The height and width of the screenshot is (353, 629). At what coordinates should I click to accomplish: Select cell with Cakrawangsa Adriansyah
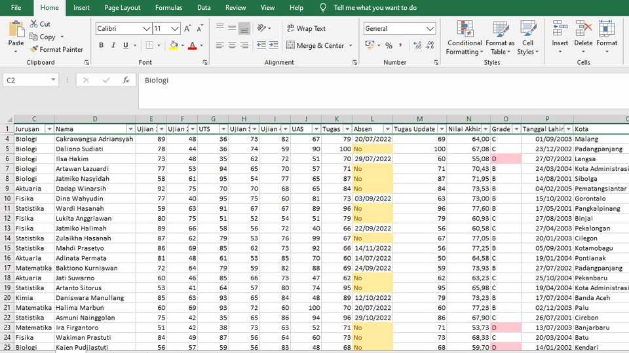tap(94, 139)
